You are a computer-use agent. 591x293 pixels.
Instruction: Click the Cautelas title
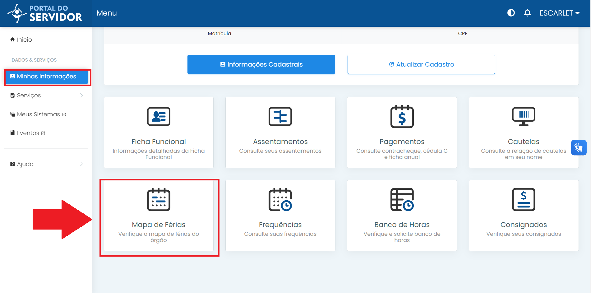tap(524, 142)
